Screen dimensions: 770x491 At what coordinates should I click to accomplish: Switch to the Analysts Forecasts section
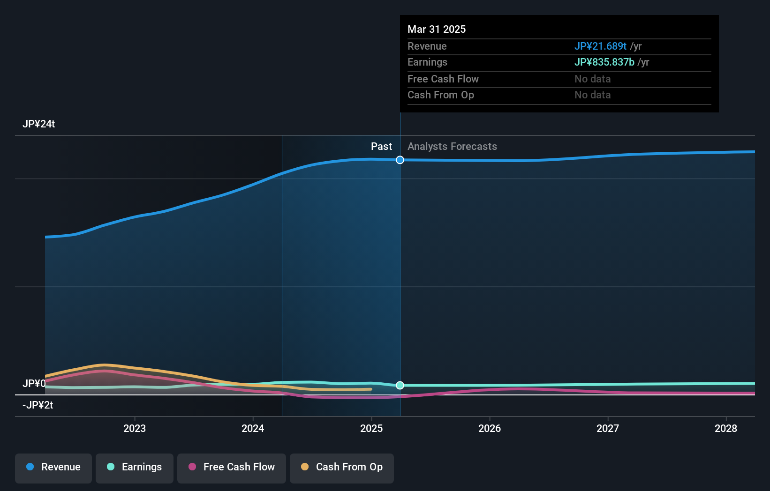[x=452, y=146]
